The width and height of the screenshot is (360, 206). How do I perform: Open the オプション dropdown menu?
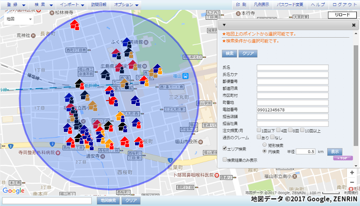(x=126, y=4)
